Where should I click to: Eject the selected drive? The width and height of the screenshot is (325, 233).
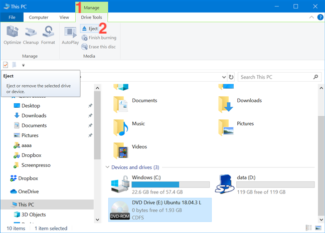90,29
